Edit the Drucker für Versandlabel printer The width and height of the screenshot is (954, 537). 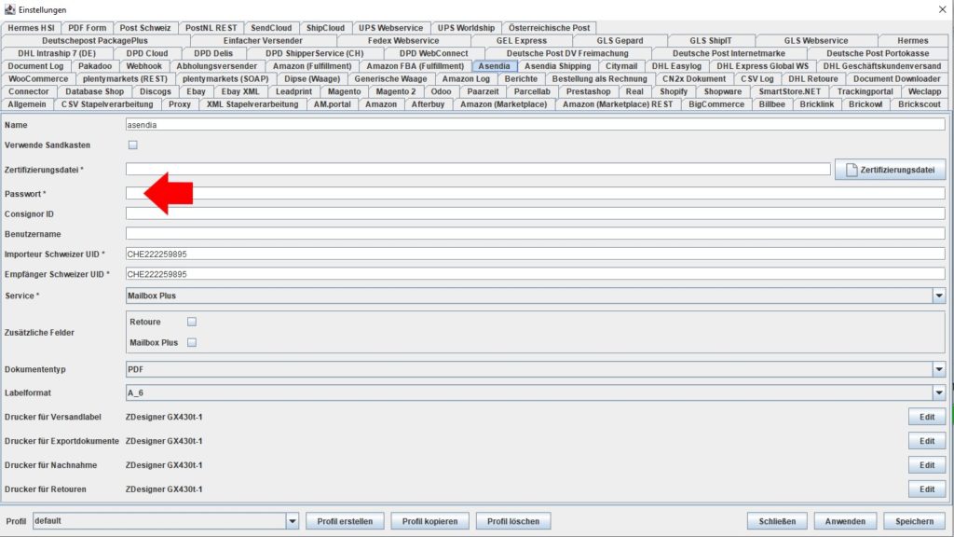[x=927, y=417]
